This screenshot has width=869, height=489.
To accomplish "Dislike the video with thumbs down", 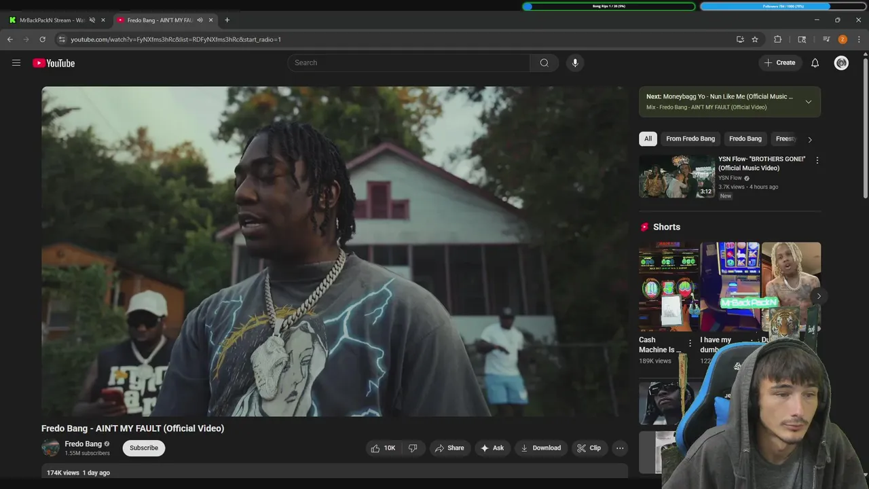I will pyautogui.click(x=413, y=448).
